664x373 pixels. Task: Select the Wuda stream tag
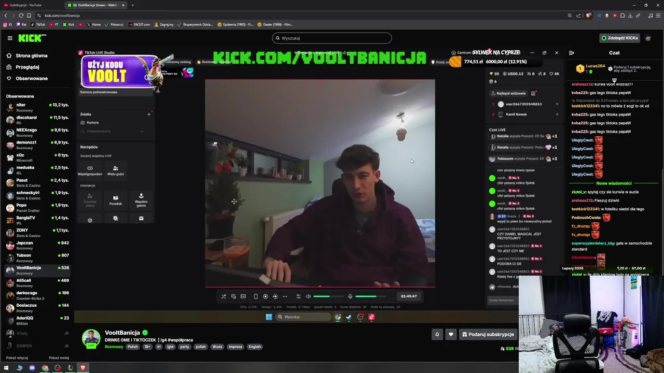pyautogui.click(x=217, y=347)
